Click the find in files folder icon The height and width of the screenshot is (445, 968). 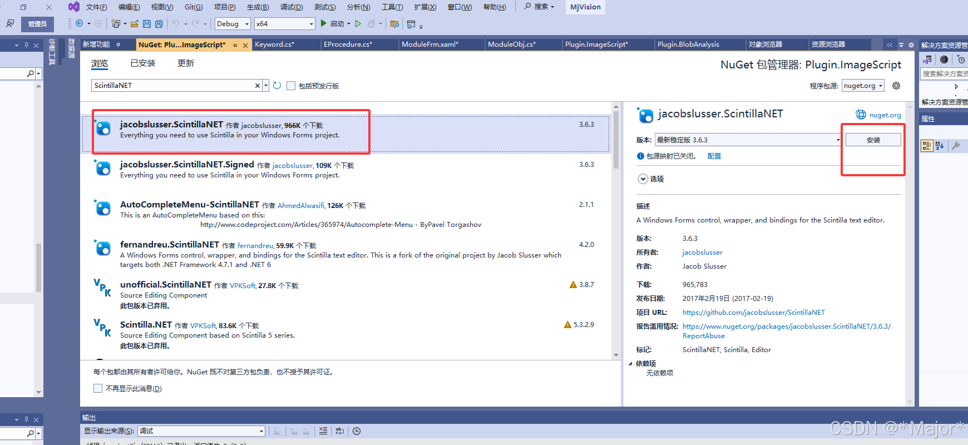coord(394,23)
